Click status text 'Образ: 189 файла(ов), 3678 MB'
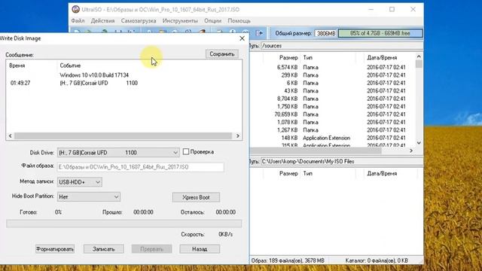This screenshot has width=482, height=271. (x=288, y=260)
